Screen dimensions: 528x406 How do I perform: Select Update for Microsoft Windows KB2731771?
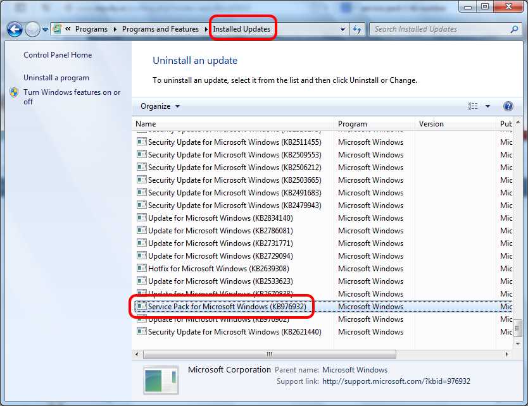tap(324, 243)
